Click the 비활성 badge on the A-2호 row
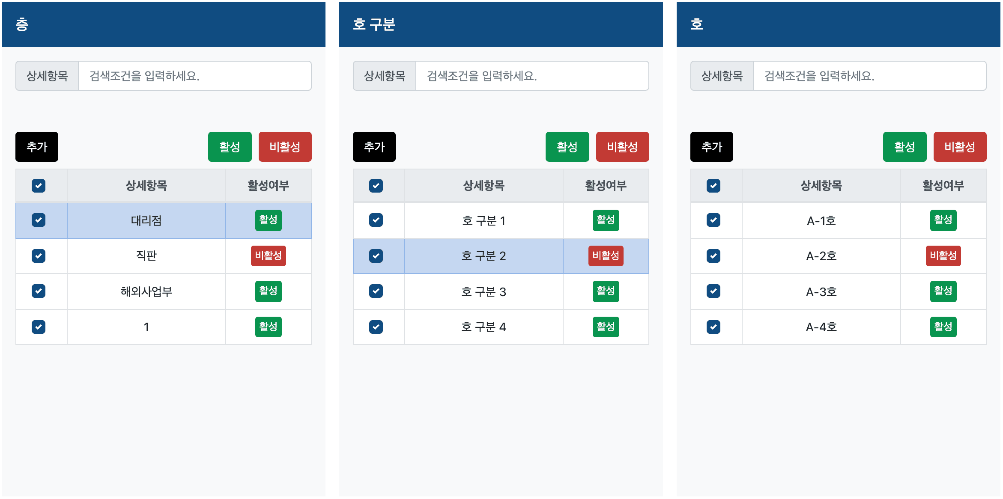 (943, 256)
